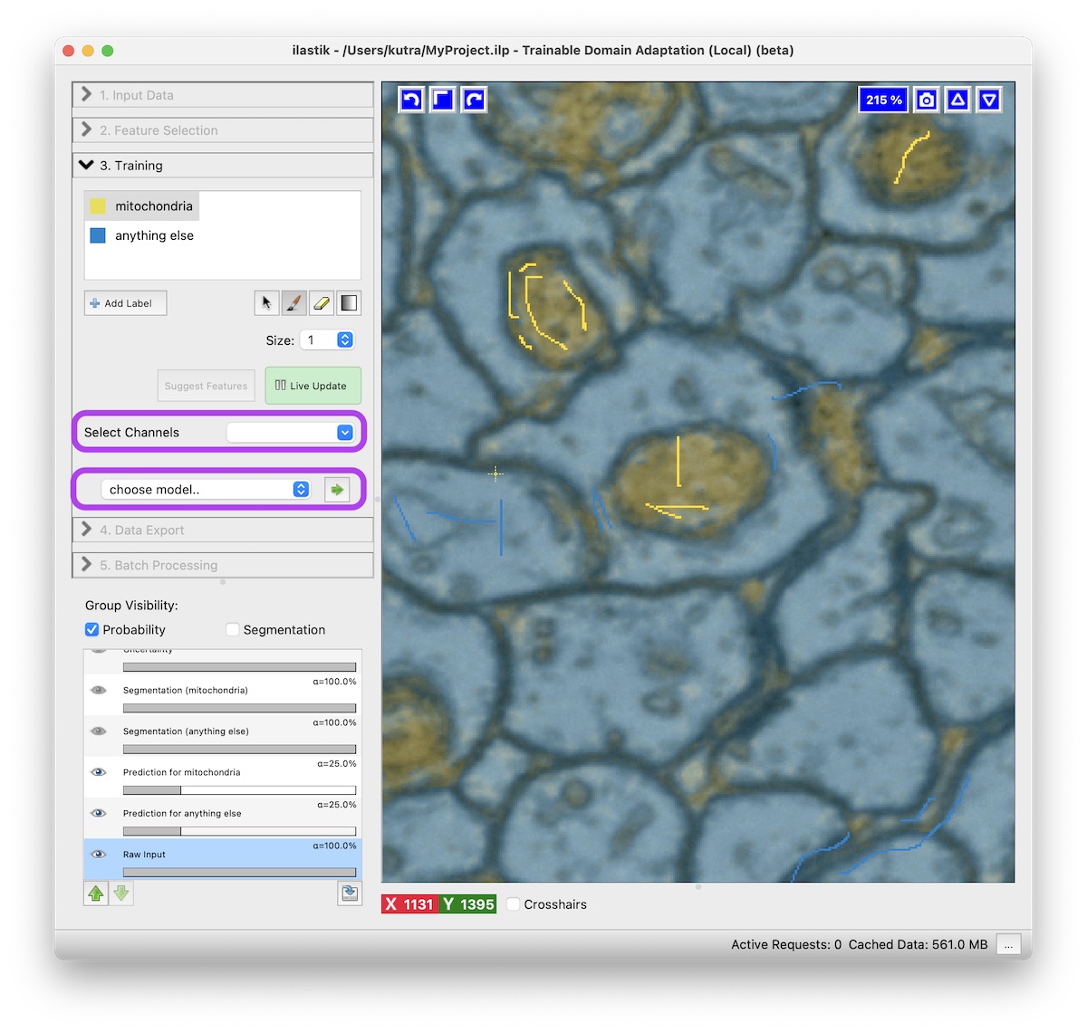Move layer down with green down arrow
Viewport: 1087px width, 1032px height.
pyautogui.click(x=121, y=893)
